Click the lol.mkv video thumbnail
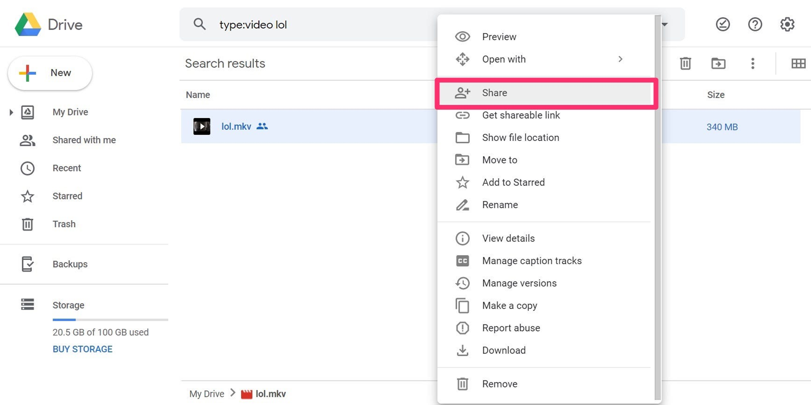The width and height of the screenshot is (811, 405). click(202, 127)
